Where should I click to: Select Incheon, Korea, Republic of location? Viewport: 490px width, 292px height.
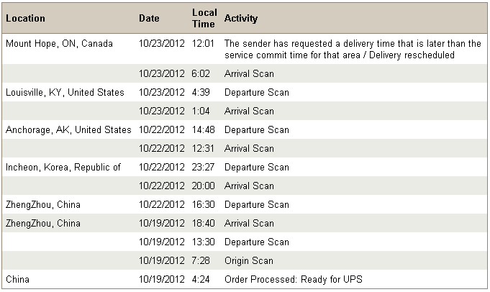[63, 168]
